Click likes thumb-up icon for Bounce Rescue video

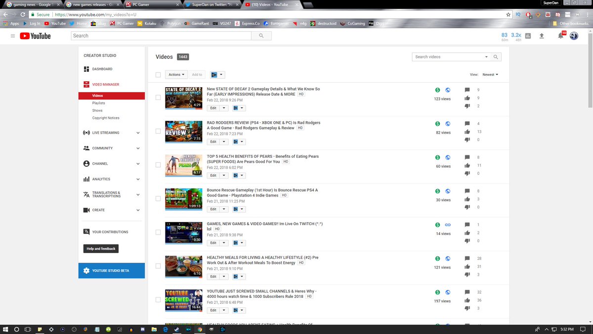(467, 199)
